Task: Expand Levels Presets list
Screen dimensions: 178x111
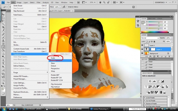Action: [x=145, y=97]
